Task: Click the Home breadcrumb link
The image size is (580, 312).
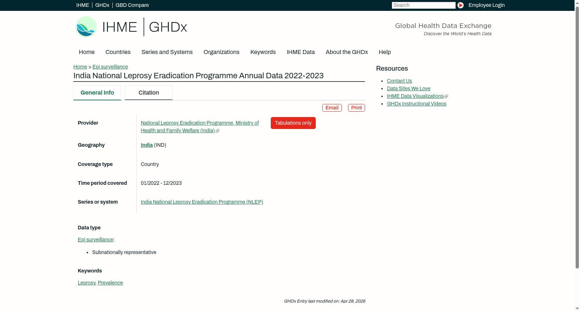Action: (x=80, y=67)
